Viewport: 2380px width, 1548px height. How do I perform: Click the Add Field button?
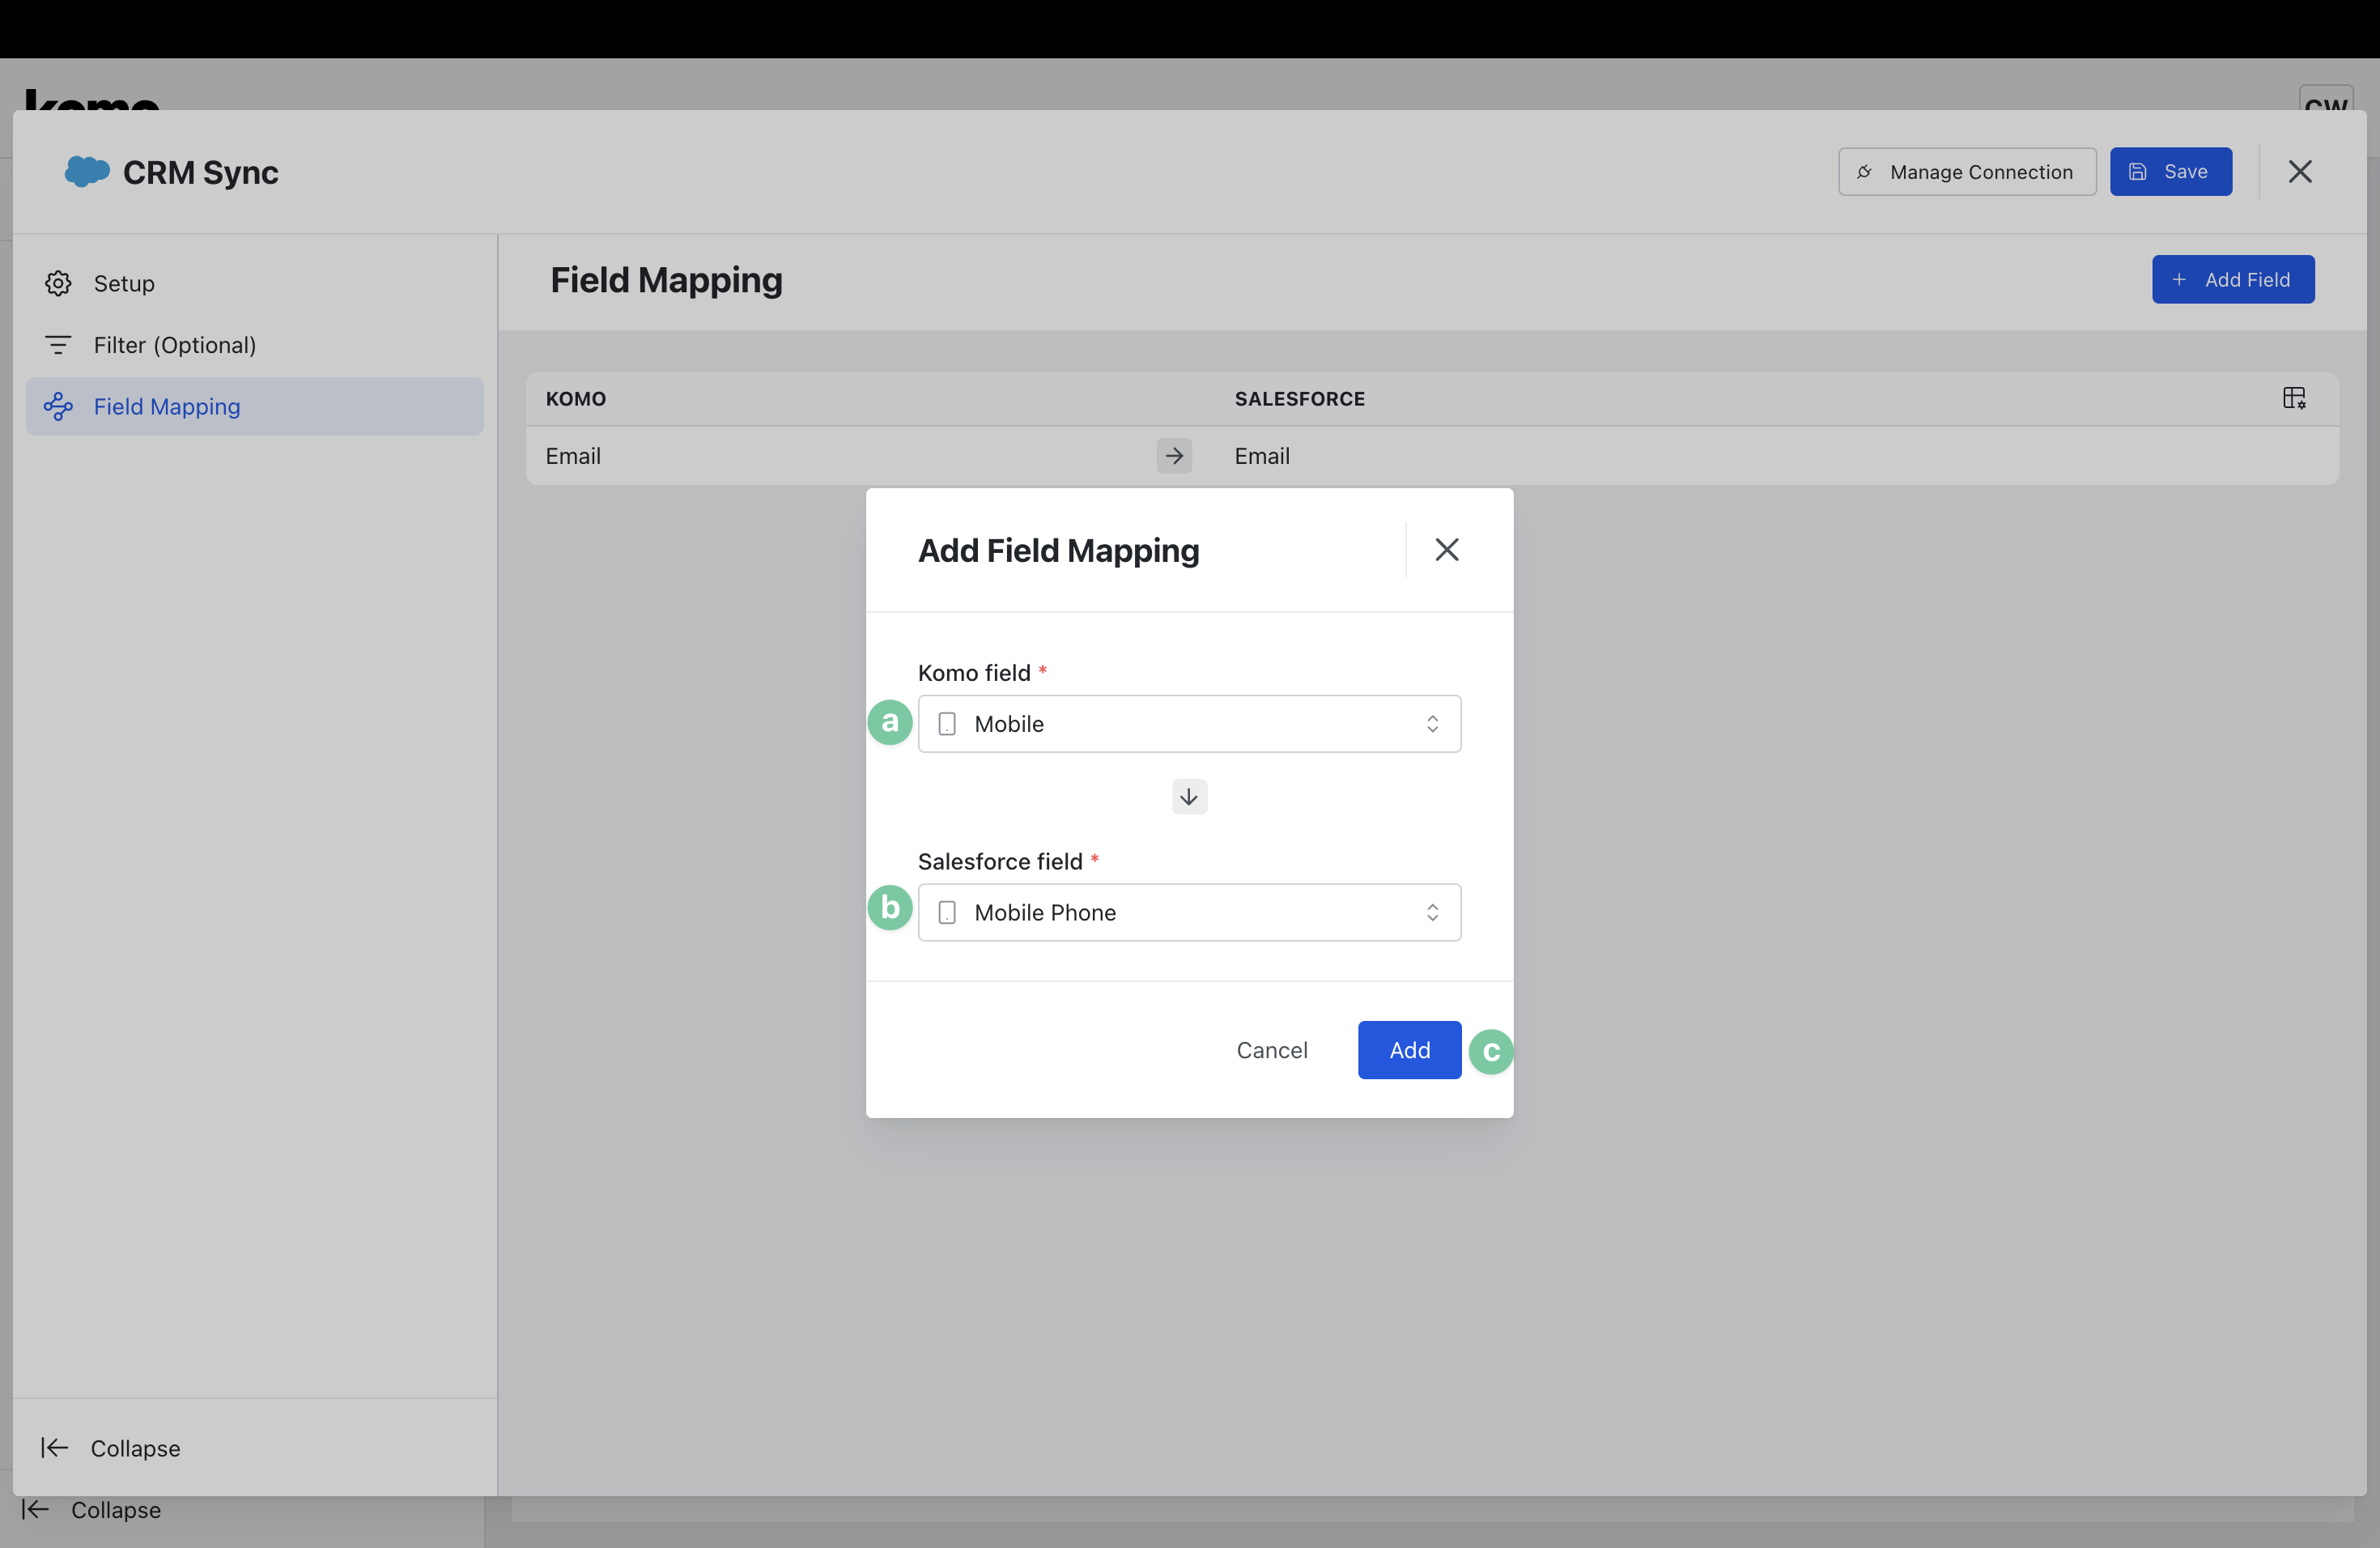[x=2232, y=279]
